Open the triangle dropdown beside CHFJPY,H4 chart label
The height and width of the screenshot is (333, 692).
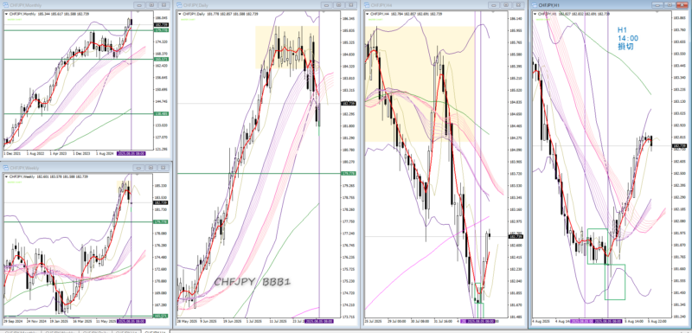coord(367,14)
